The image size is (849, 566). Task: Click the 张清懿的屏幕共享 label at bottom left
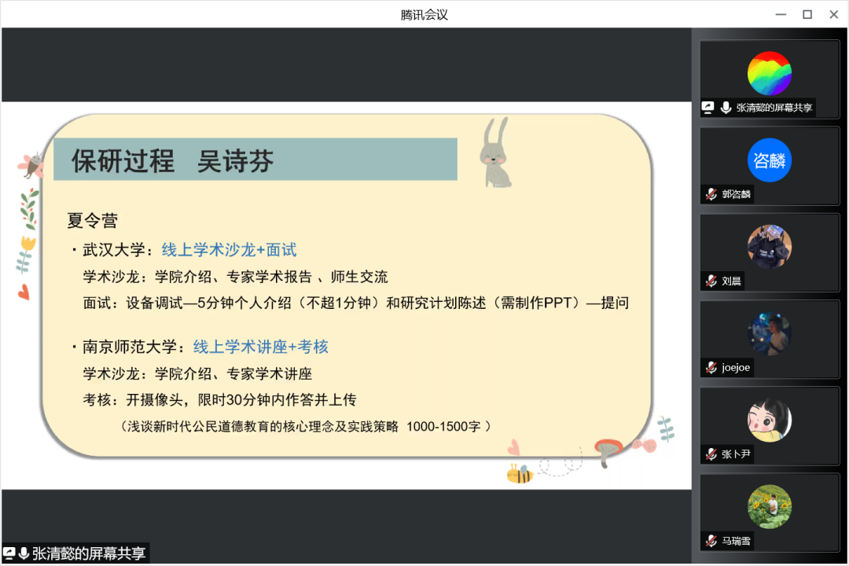pos(89,553)
